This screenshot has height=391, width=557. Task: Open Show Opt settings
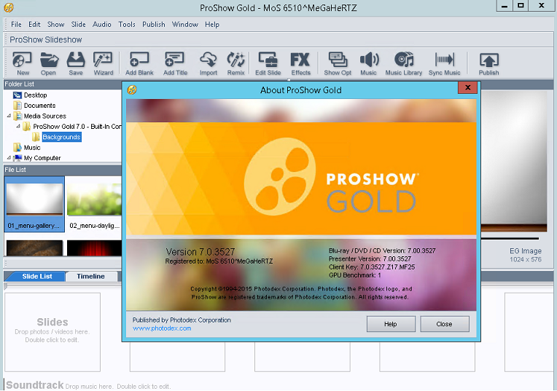338,63
